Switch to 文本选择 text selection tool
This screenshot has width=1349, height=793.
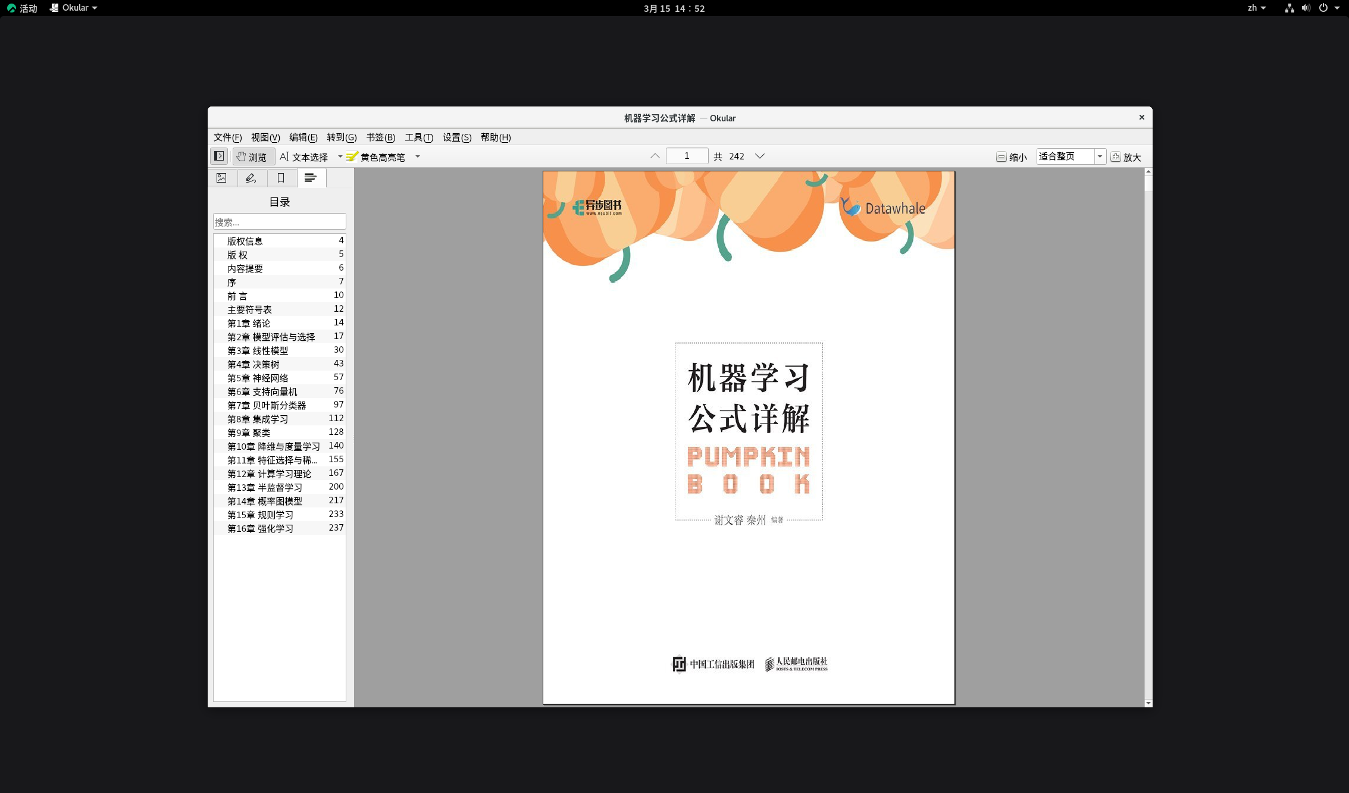click(x=304, y=156)
